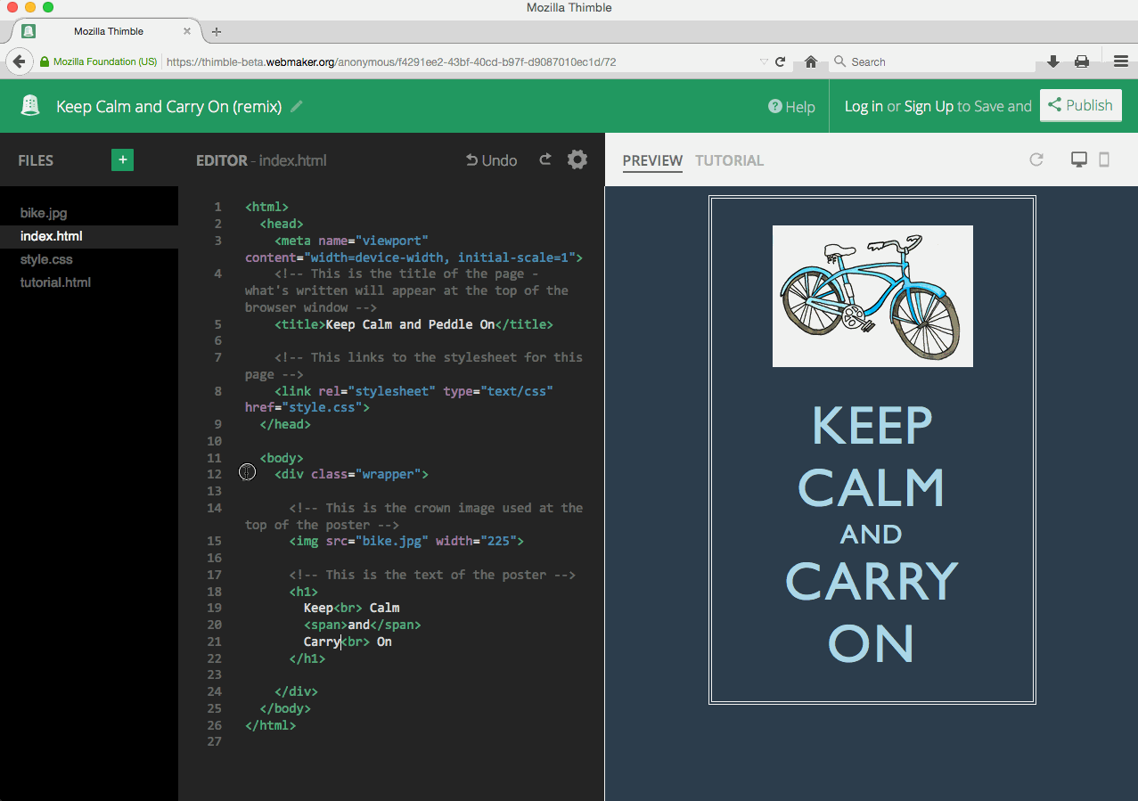Click the project title 'Keep Calm and Carry On (remix)'

point(169,107)
